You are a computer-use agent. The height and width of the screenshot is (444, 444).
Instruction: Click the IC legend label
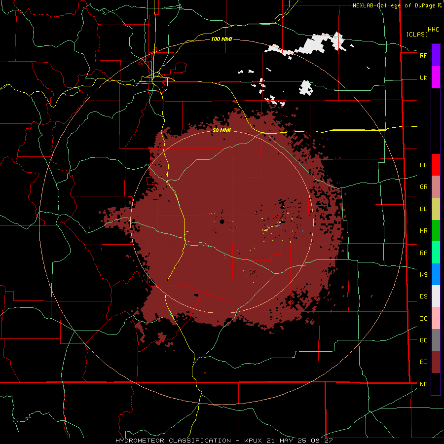423,319
